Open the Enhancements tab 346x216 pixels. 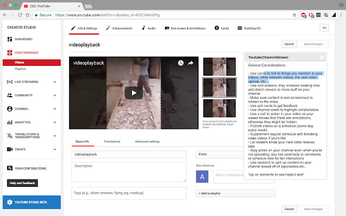119,28
